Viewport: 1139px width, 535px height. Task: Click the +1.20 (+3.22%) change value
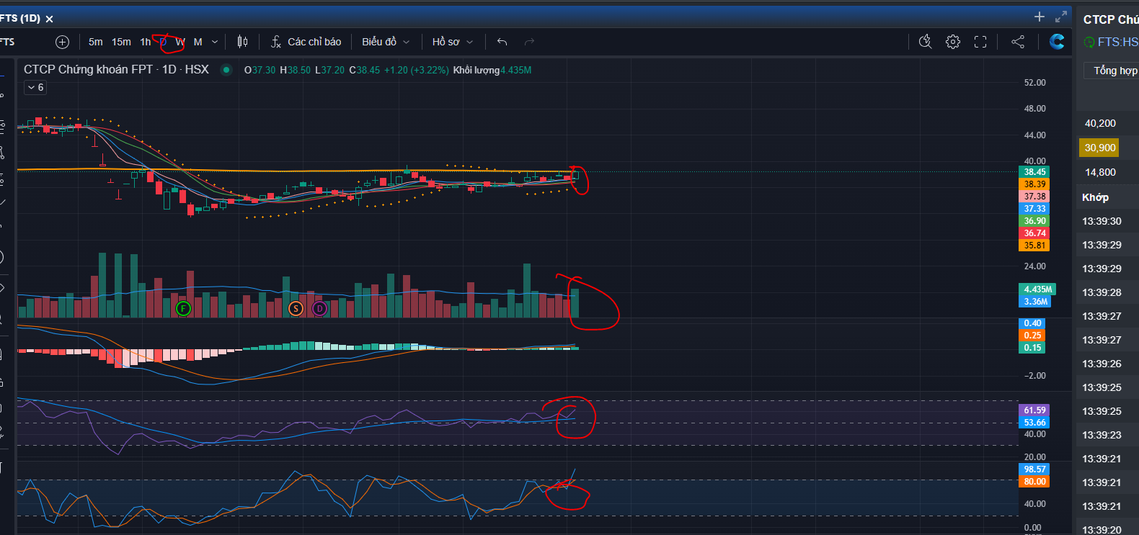416,70
